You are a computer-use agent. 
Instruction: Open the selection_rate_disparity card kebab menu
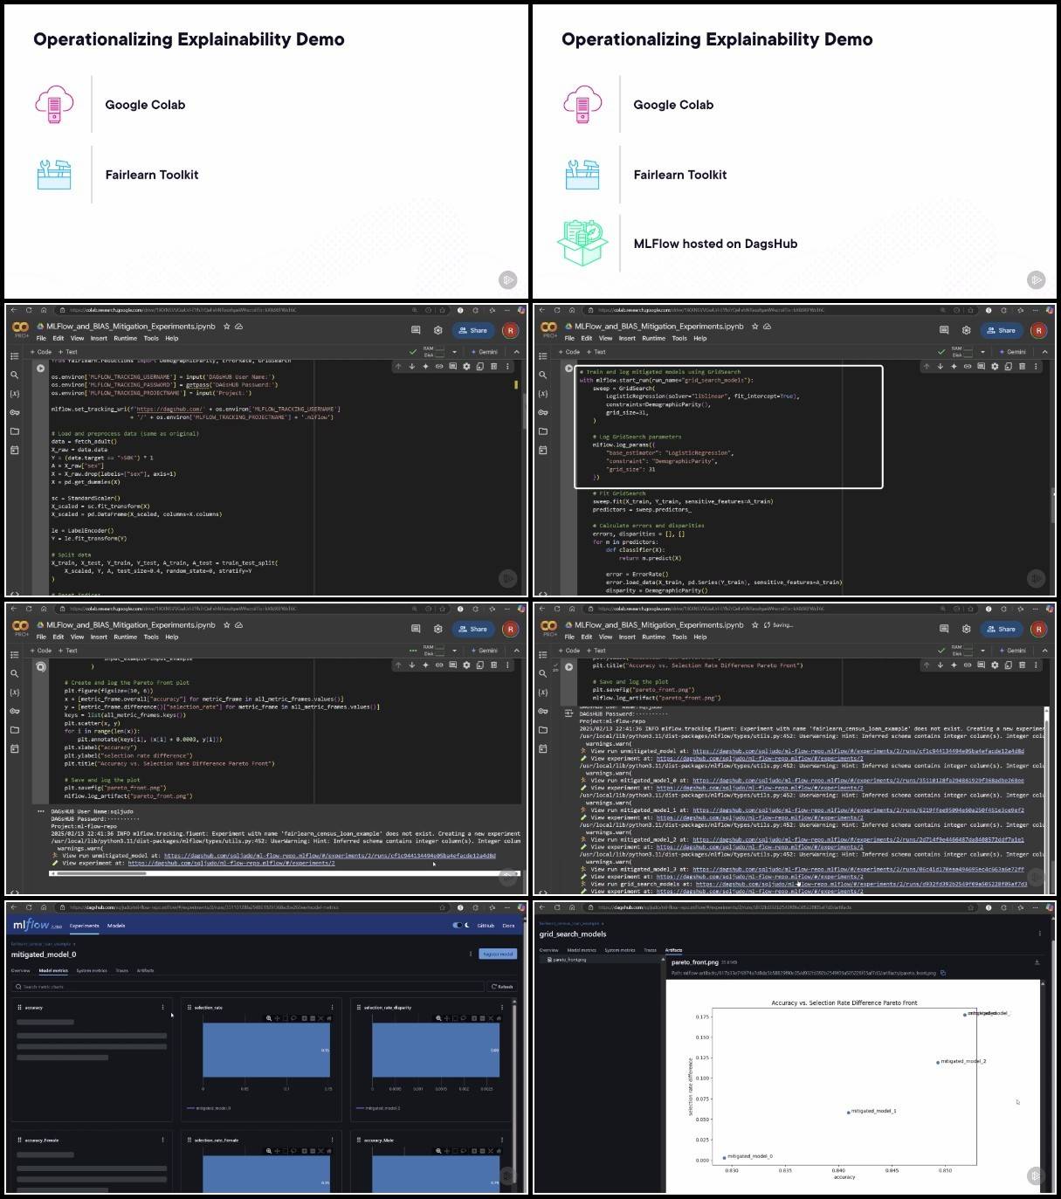(x=501, y=1008)
